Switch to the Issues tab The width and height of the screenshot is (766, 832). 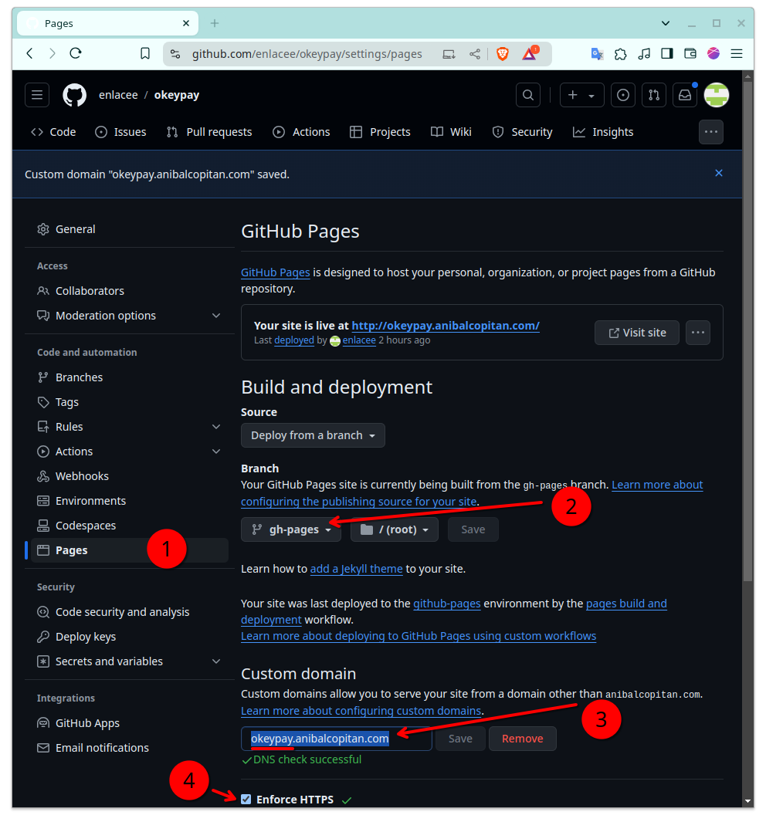(x=120, y=132)
